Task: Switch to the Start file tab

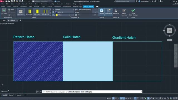Action: tap(4, 20)
